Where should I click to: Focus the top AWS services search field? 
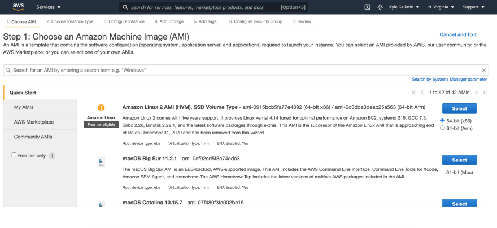(214, 7)
